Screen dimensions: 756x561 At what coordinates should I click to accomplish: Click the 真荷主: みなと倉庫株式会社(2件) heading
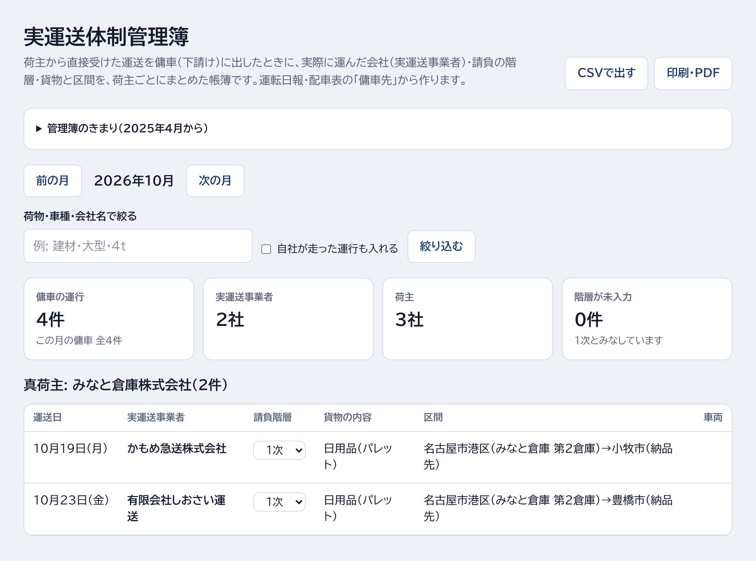coord(126,385)
